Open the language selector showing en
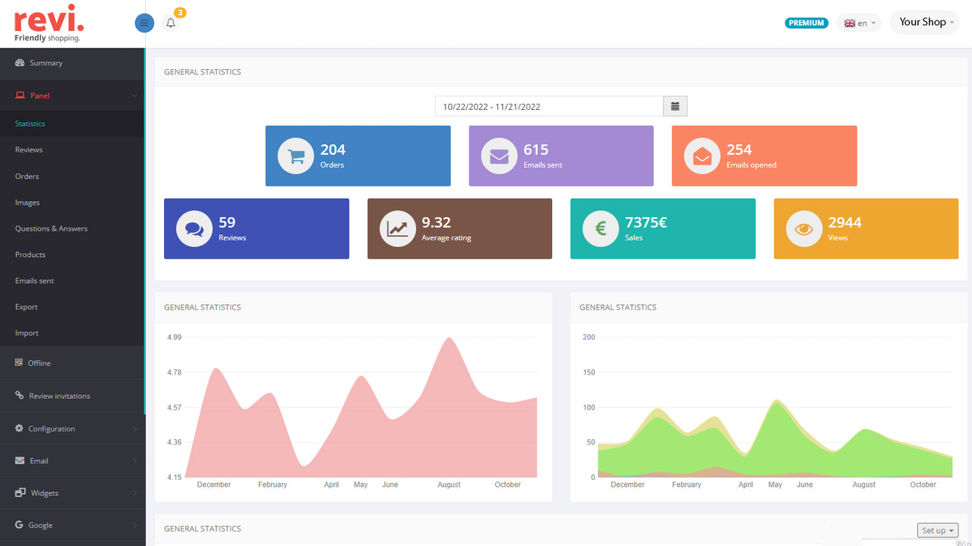 click(859, 23)
